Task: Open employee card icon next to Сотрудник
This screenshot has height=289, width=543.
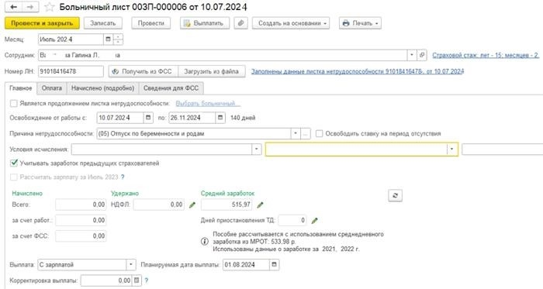Action: 422,55
